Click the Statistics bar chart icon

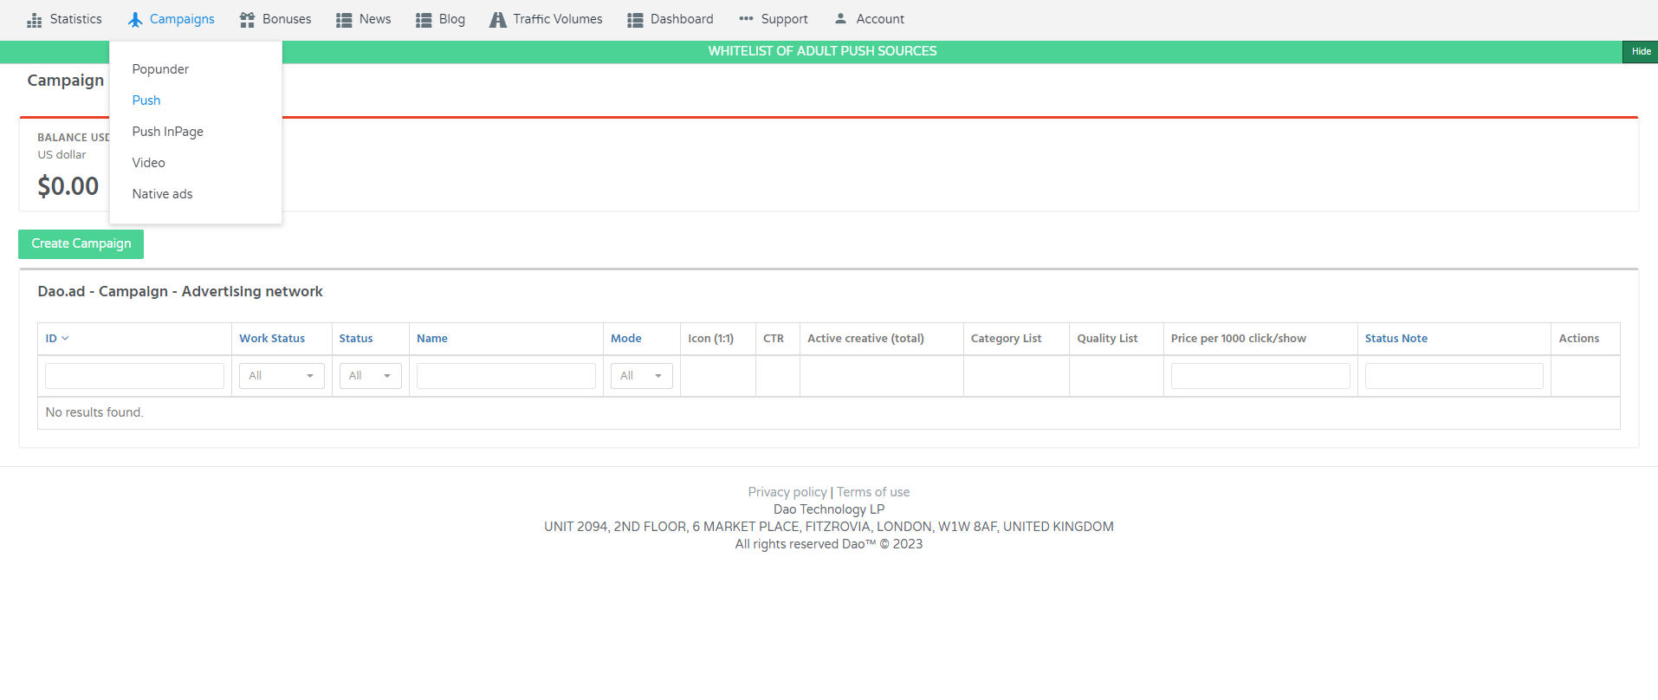pos(35,20)
